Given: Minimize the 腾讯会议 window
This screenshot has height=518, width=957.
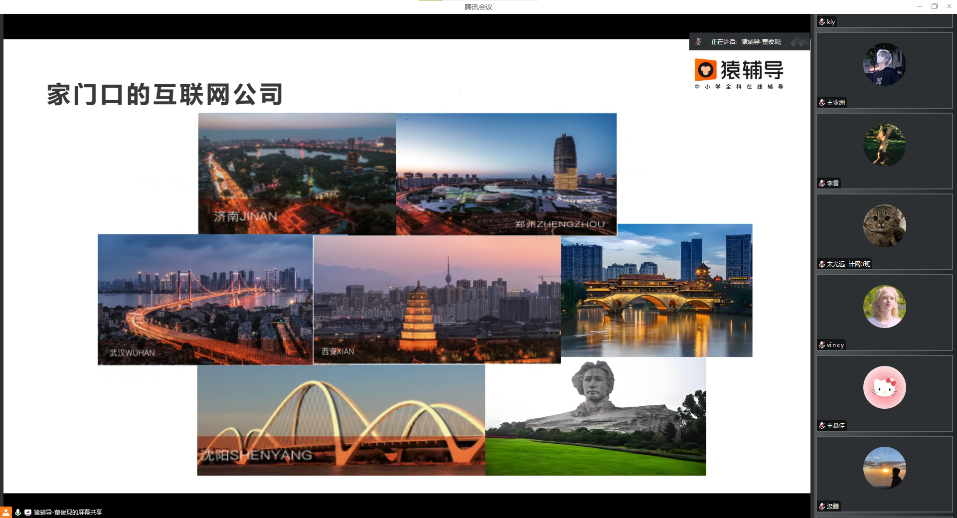Looking at the screenshot, I should [x=920, y=6].
